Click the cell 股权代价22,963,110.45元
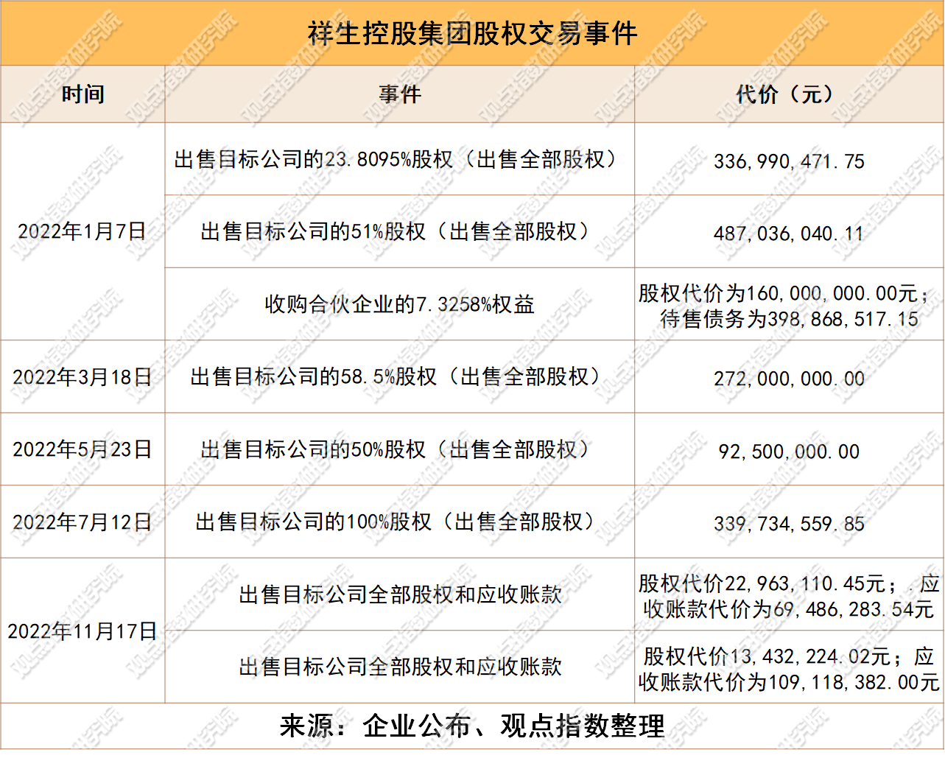Image resolution: width=945 pixels, height=758 pixels. 789,596
